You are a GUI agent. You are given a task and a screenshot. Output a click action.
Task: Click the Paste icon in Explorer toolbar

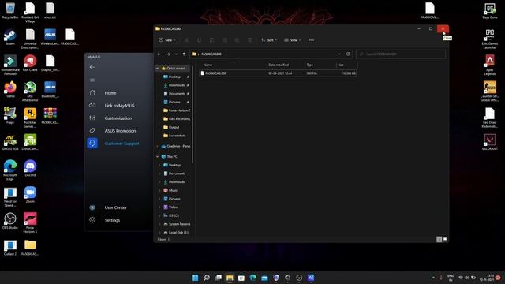click(x=211, y=40)
